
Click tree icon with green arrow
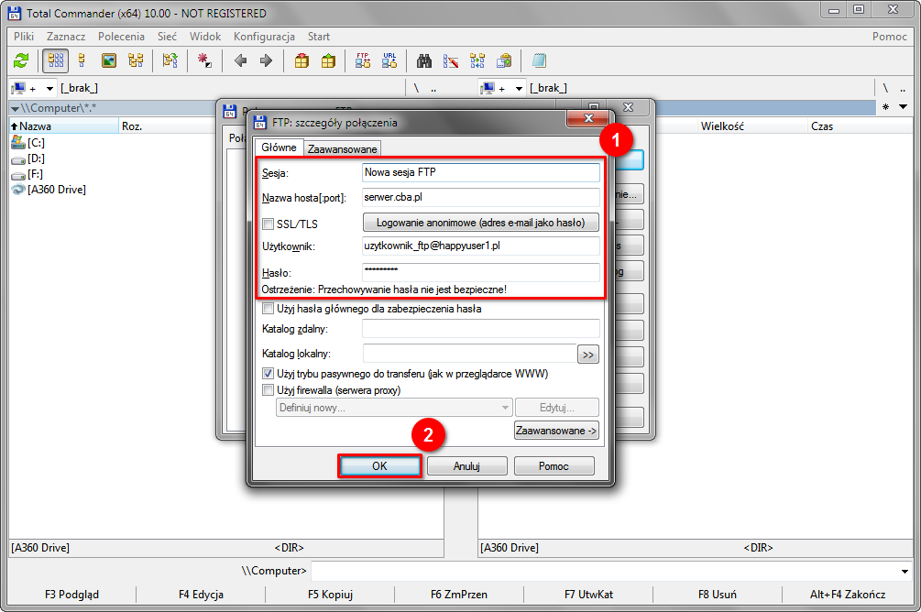170,60
